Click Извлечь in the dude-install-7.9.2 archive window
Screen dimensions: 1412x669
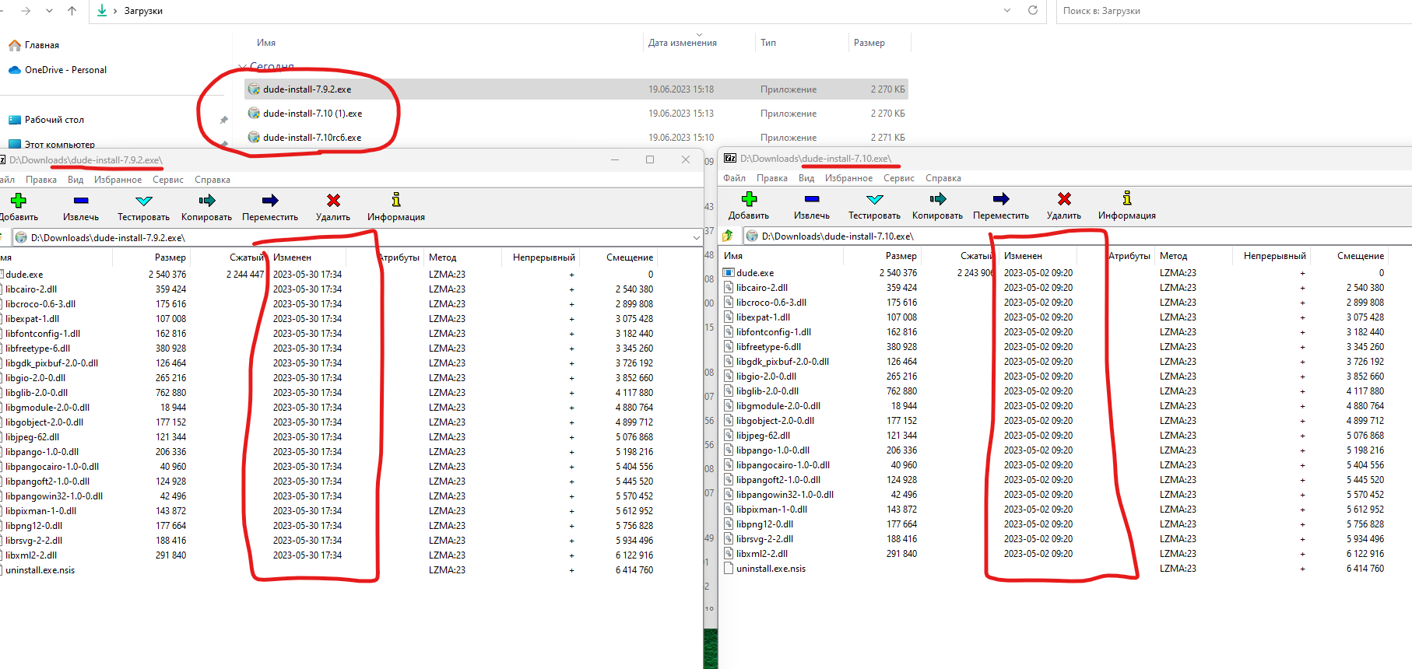point(81,207)
